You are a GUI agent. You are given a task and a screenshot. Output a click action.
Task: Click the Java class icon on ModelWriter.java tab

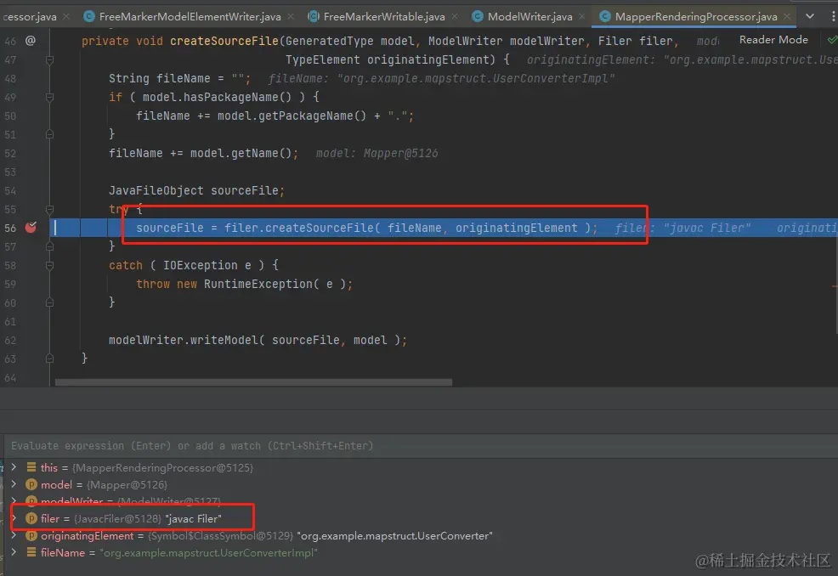pyautogui.click(x=478, y=16)
